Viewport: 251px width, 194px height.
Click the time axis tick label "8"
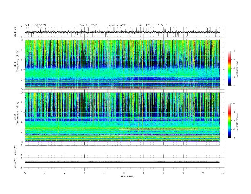pyautogui.click(x=183, y=173)
